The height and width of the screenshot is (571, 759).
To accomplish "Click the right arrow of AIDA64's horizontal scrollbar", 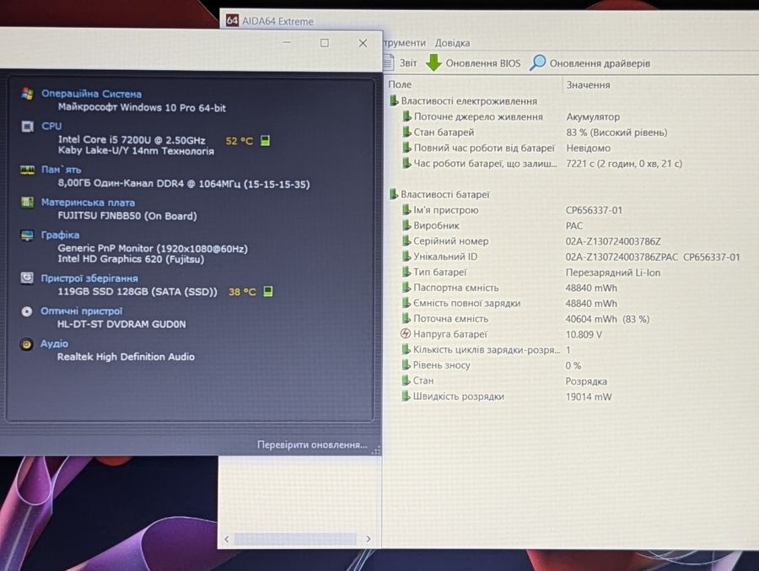I will (x=369, y=539).
